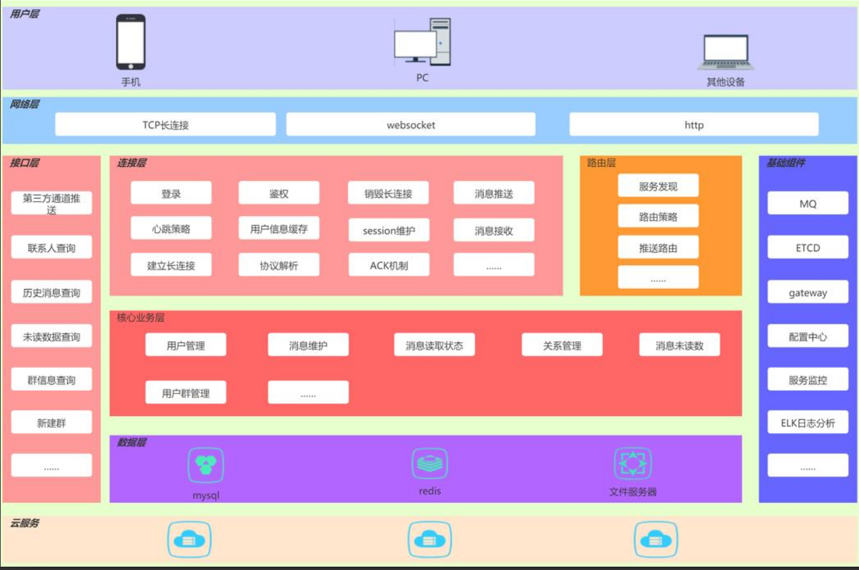Click the 基础组件 layer label
This screenshot has height=570, width=859.
(x=785, y=163)
